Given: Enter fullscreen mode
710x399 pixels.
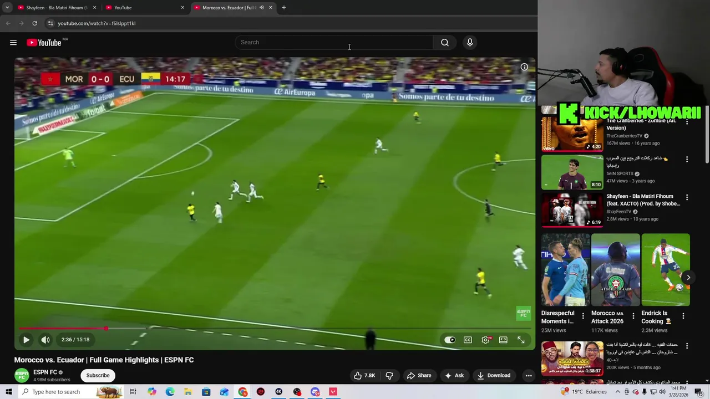Looking at the screenshot, I should [521, 340].
